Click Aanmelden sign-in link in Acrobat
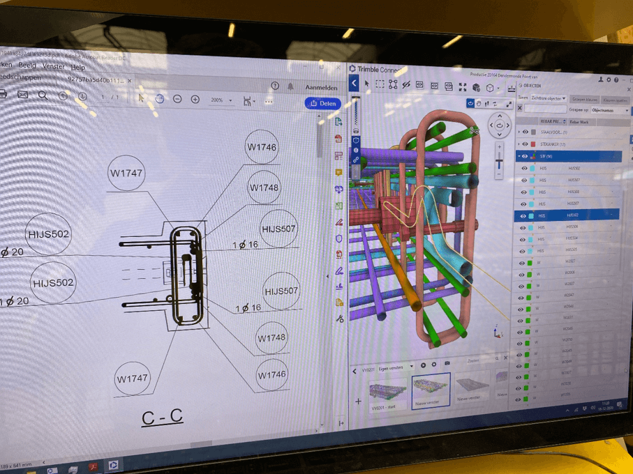633x474 pixels. pos(321,87)
